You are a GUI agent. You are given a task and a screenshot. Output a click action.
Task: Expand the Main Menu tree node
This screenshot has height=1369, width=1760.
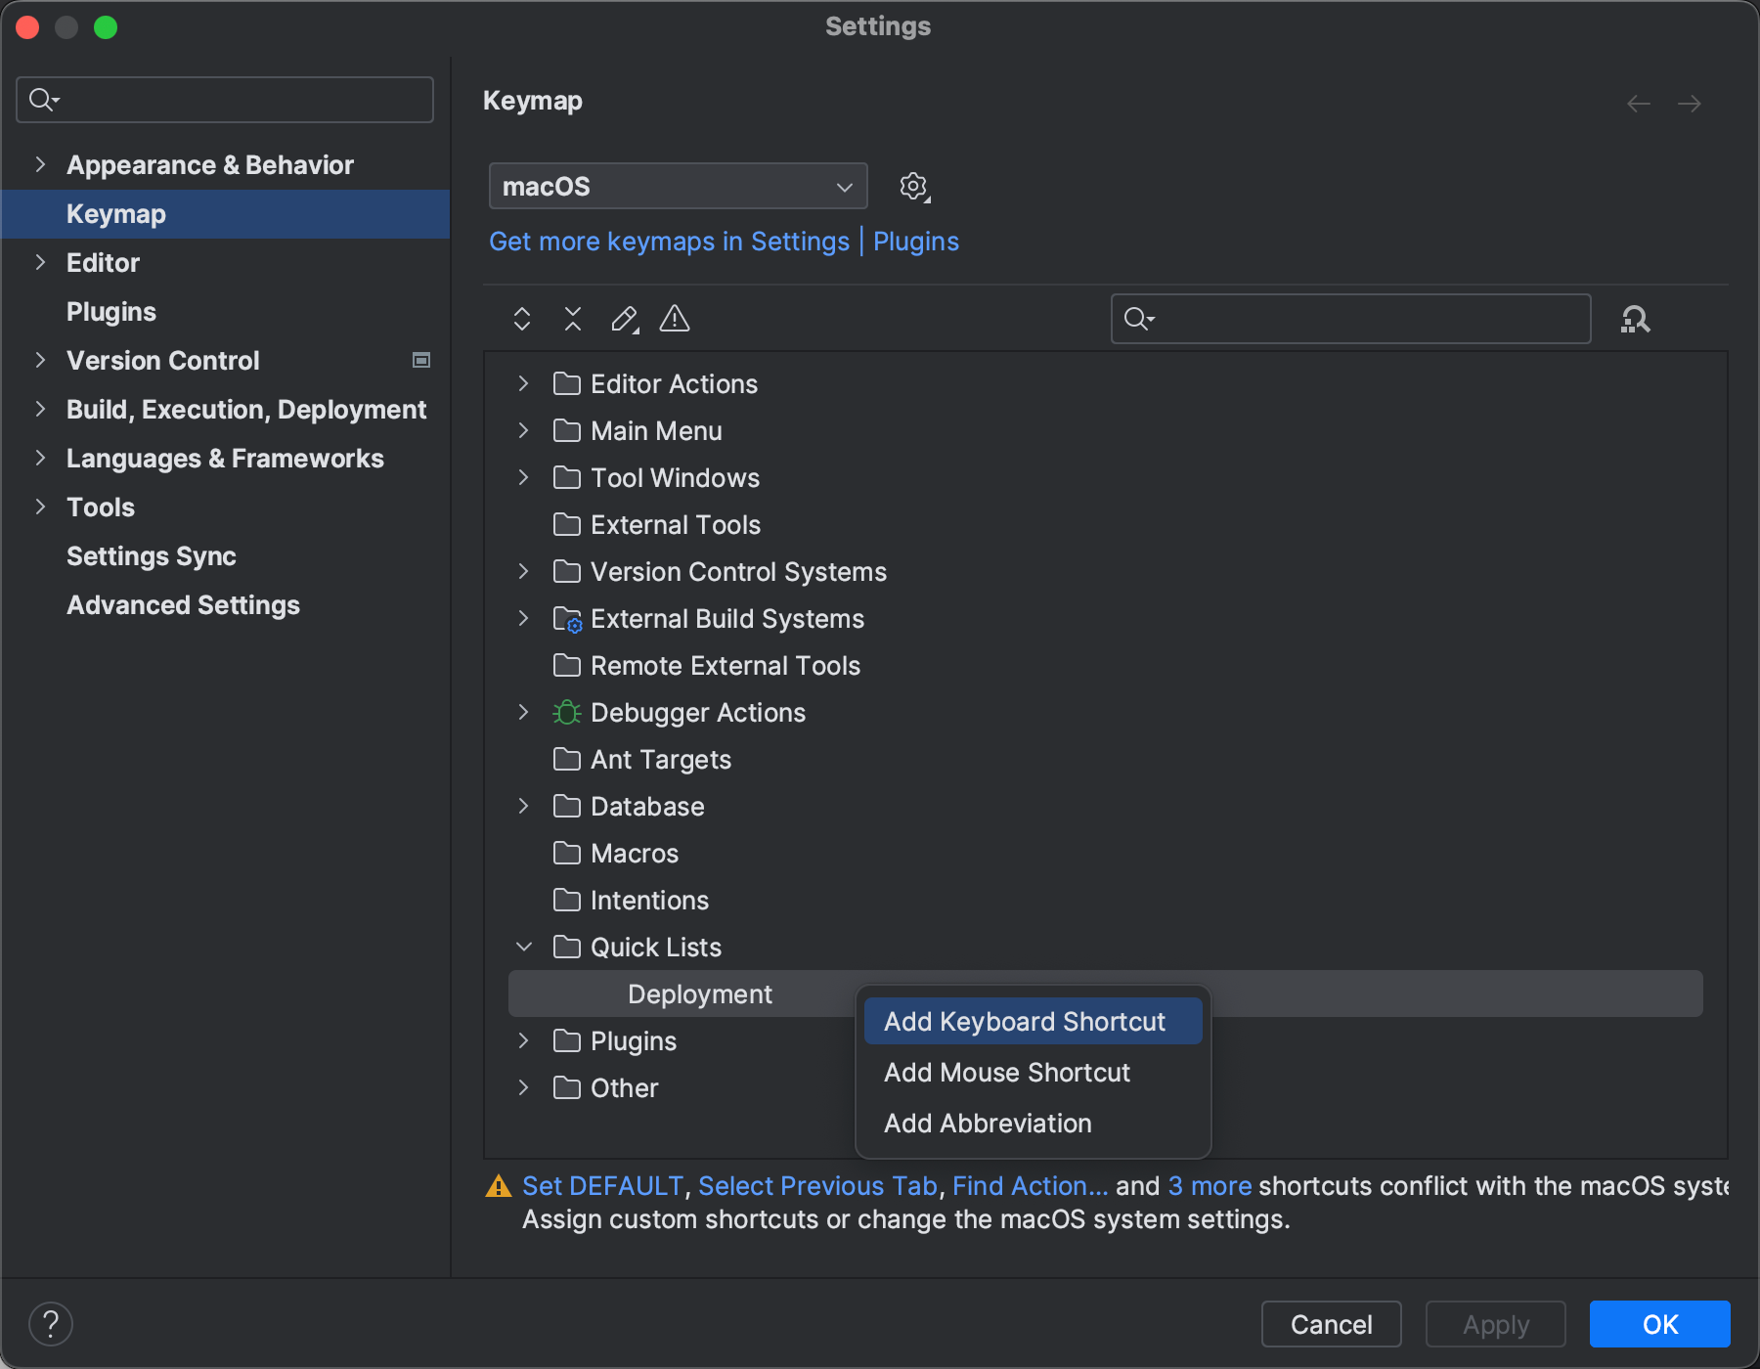tap(523, 430)
